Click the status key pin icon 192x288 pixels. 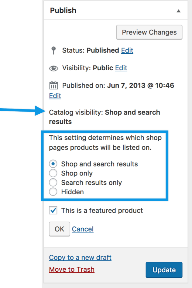(53, 50)
